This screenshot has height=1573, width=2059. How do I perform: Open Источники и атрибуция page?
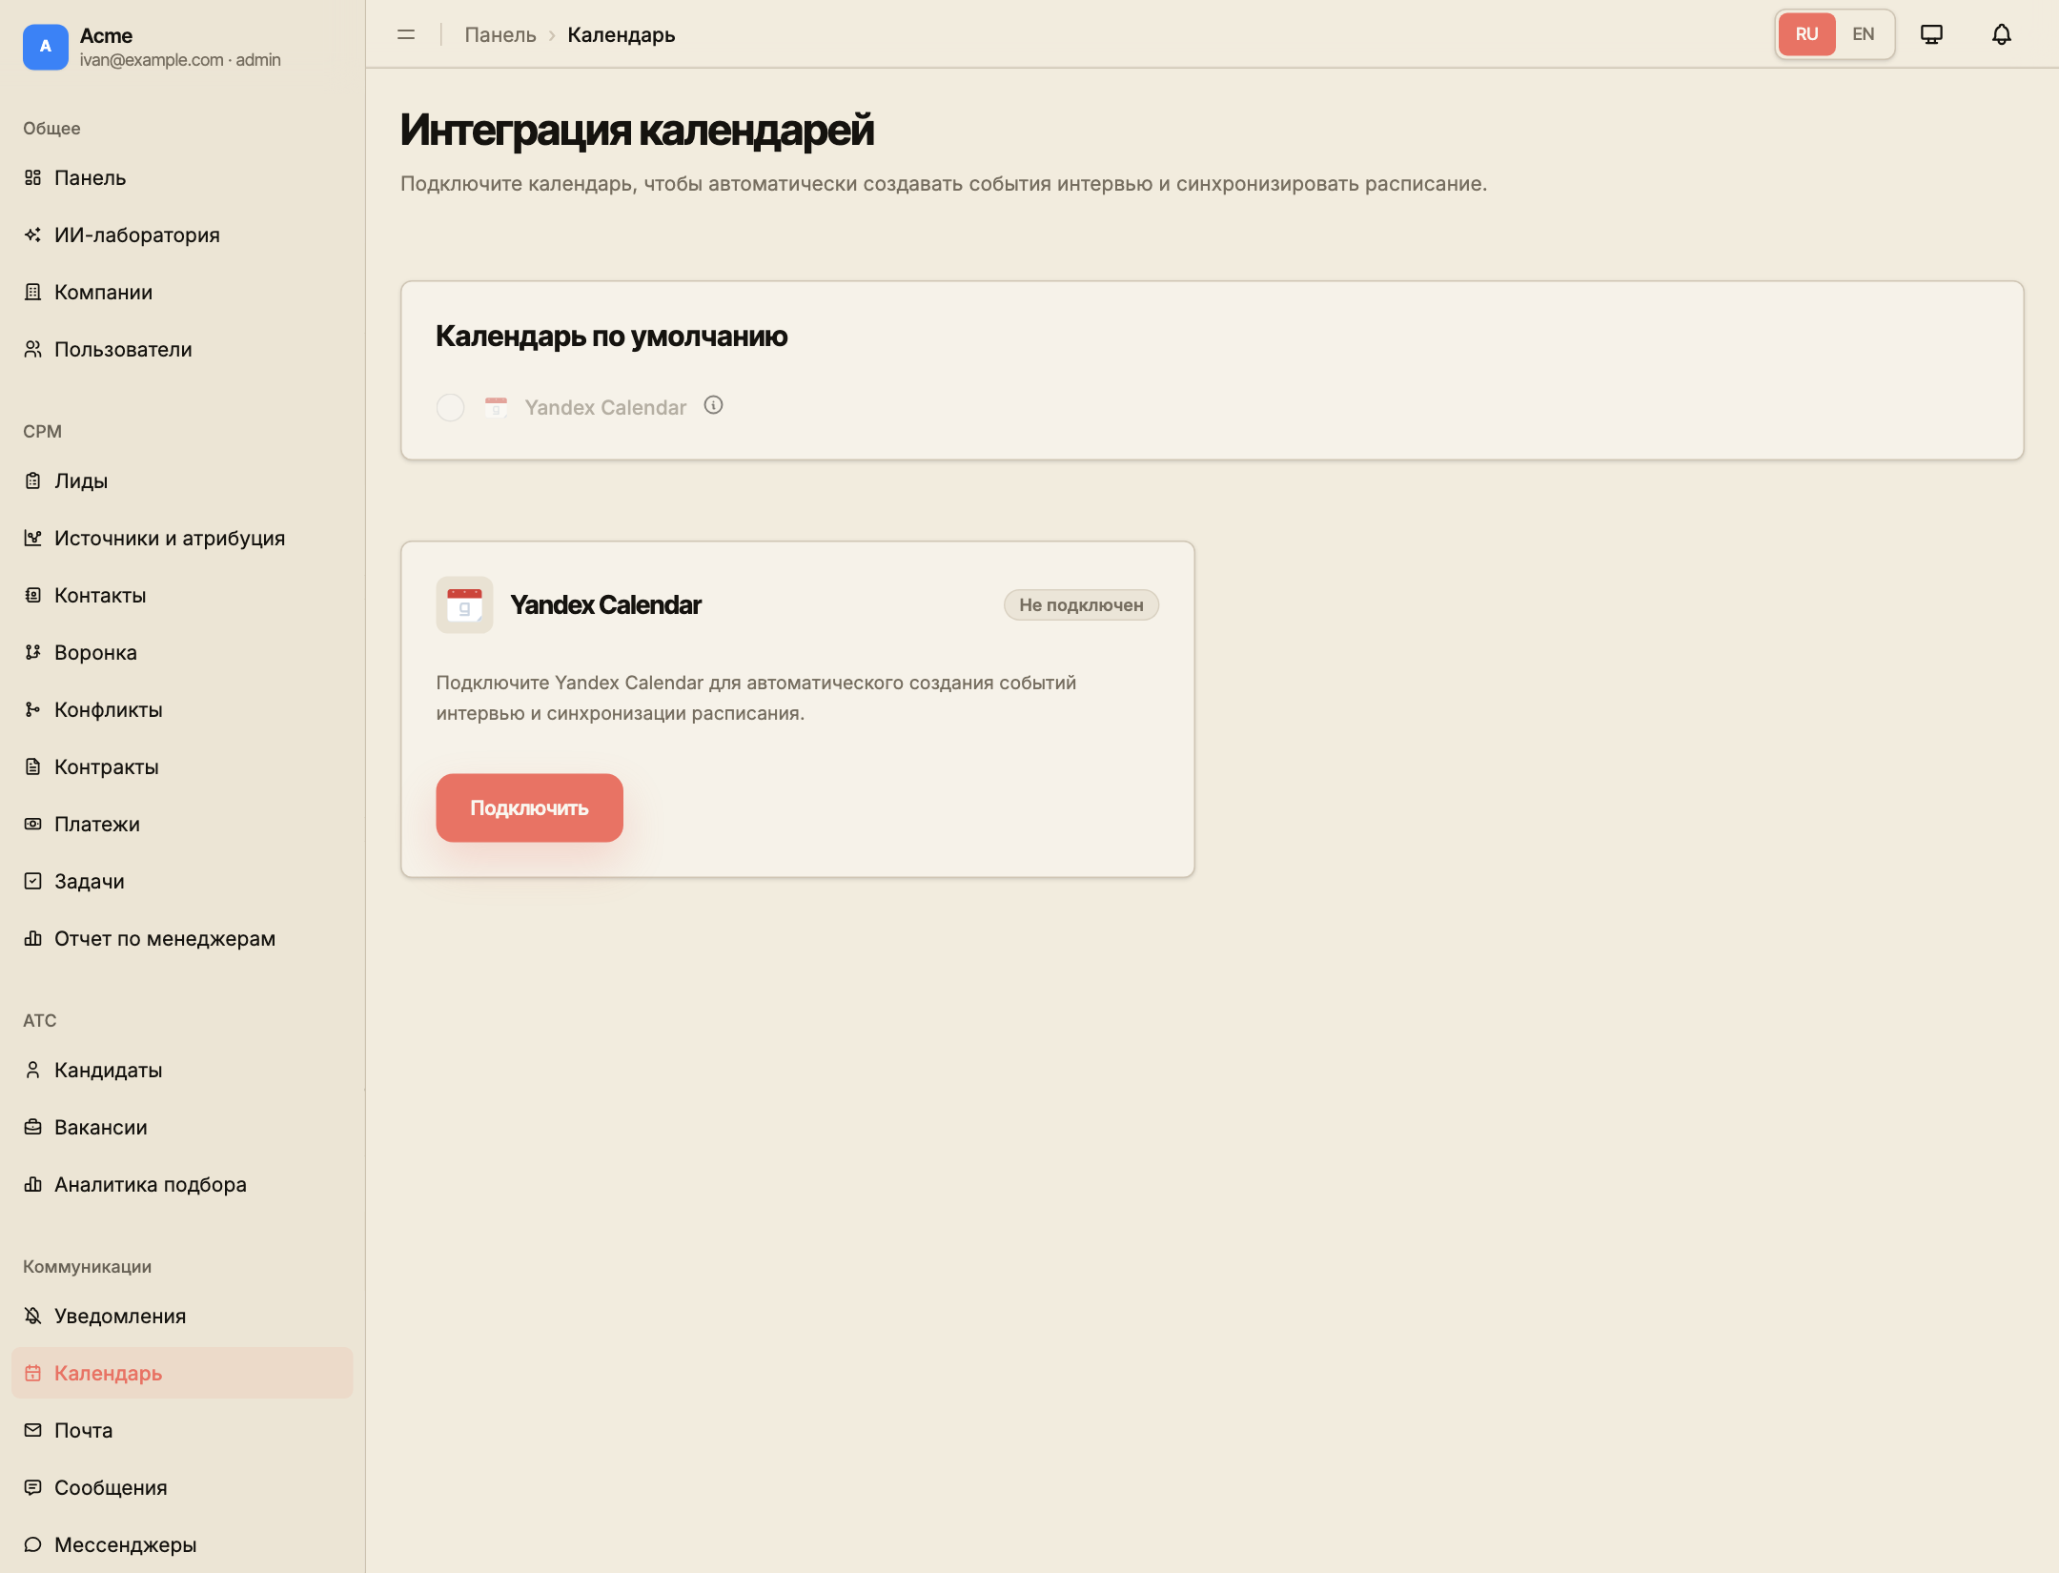click(x=182, y=538)
